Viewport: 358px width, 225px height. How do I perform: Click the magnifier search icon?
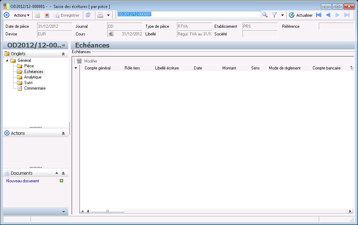point(265,15)
